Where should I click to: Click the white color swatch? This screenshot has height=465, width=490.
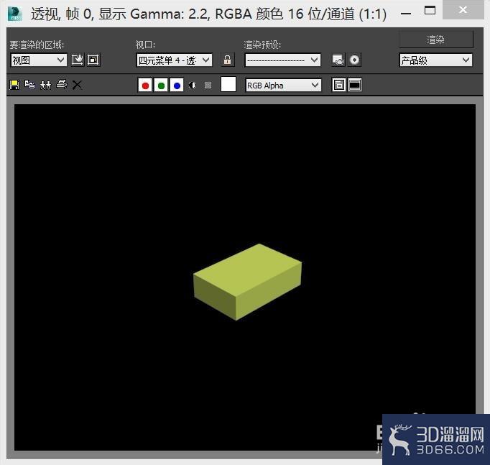click(228, 84)
